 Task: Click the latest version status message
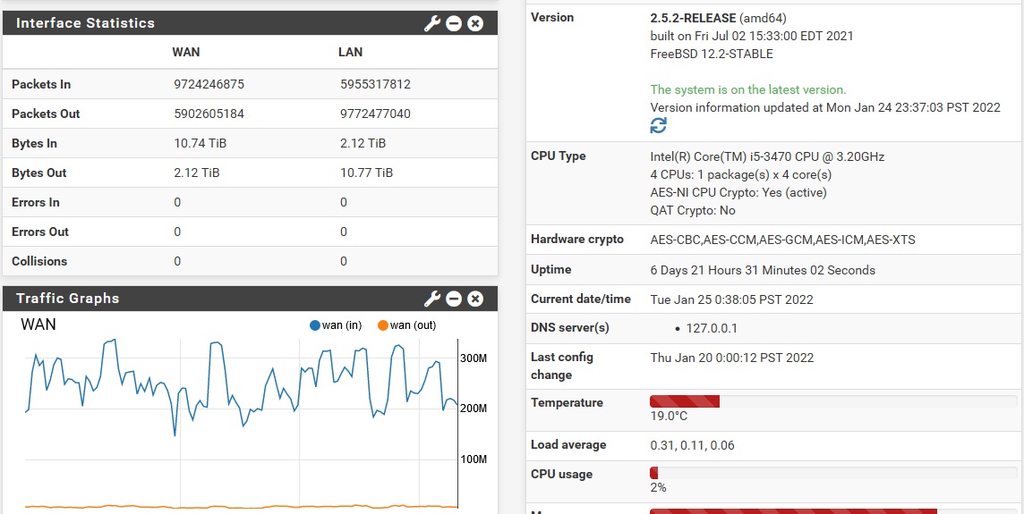click(747, 89)
